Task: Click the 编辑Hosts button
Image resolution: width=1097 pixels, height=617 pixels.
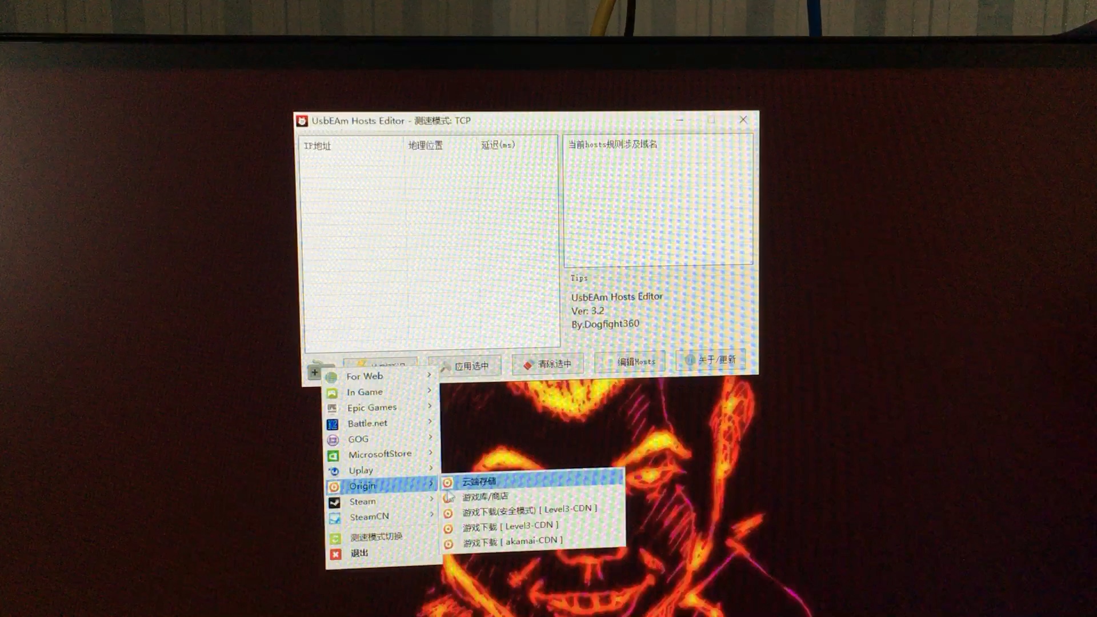Action: click(x=630, y=362)
